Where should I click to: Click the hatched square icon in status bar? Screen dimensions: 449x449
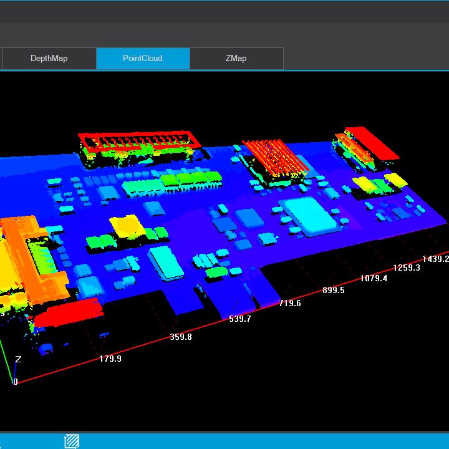tap(72, 441)
